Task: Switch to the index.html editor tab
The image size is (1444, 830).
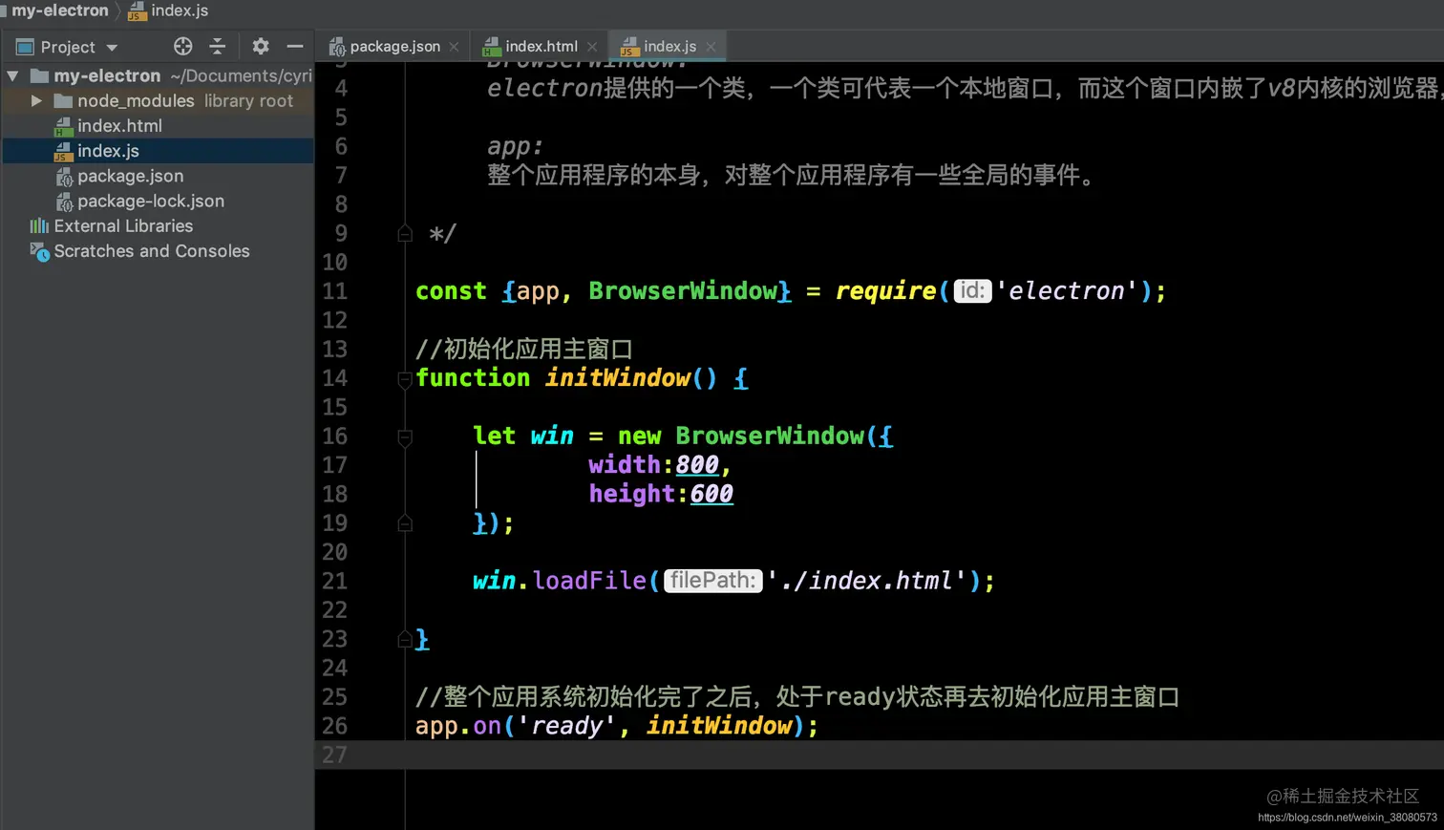Action: [541, 46]
